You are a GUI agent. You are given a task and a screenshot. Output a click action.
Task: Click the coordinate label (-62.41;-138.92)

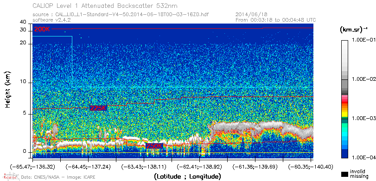(199, 167)
